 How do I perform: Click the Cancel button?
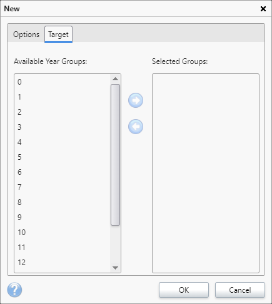(x=240, y=290)
